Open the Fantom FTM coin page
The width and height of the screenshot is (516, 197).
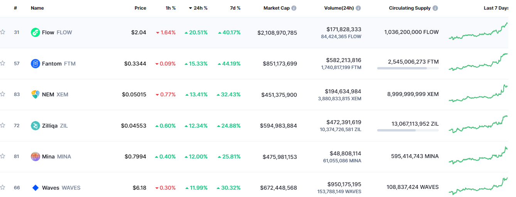click(x=59, y=63)
